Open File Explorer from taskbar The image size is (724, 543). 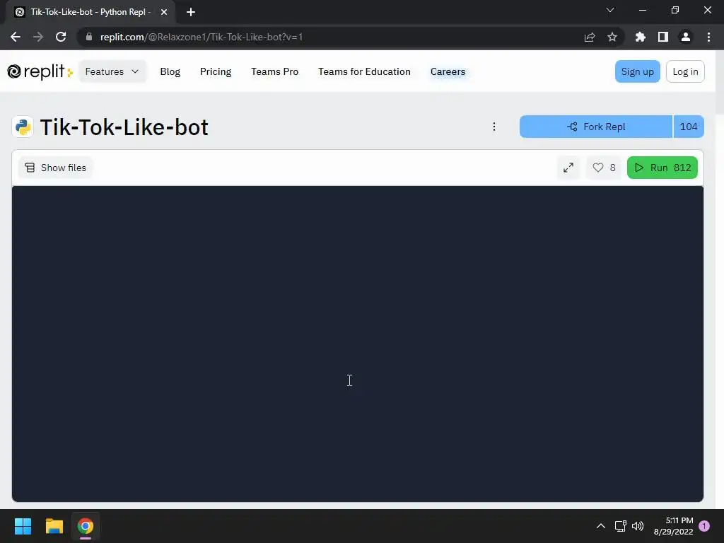pos(54,526)
